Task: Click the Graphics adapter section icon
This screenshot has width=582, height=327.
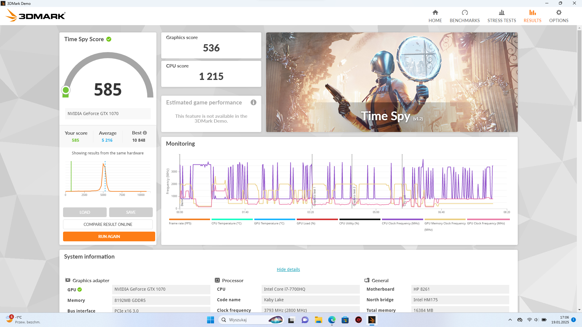Action: [68, 280]
